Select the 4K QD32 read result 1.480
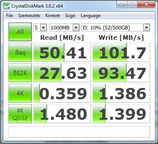Image resolution: width=158 pixels, height=144 pixels. click(x=62, y=114)
